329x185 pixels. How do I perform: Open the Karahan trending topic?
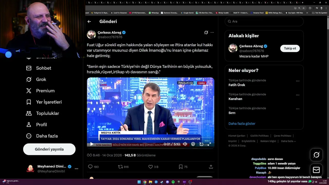235,99
